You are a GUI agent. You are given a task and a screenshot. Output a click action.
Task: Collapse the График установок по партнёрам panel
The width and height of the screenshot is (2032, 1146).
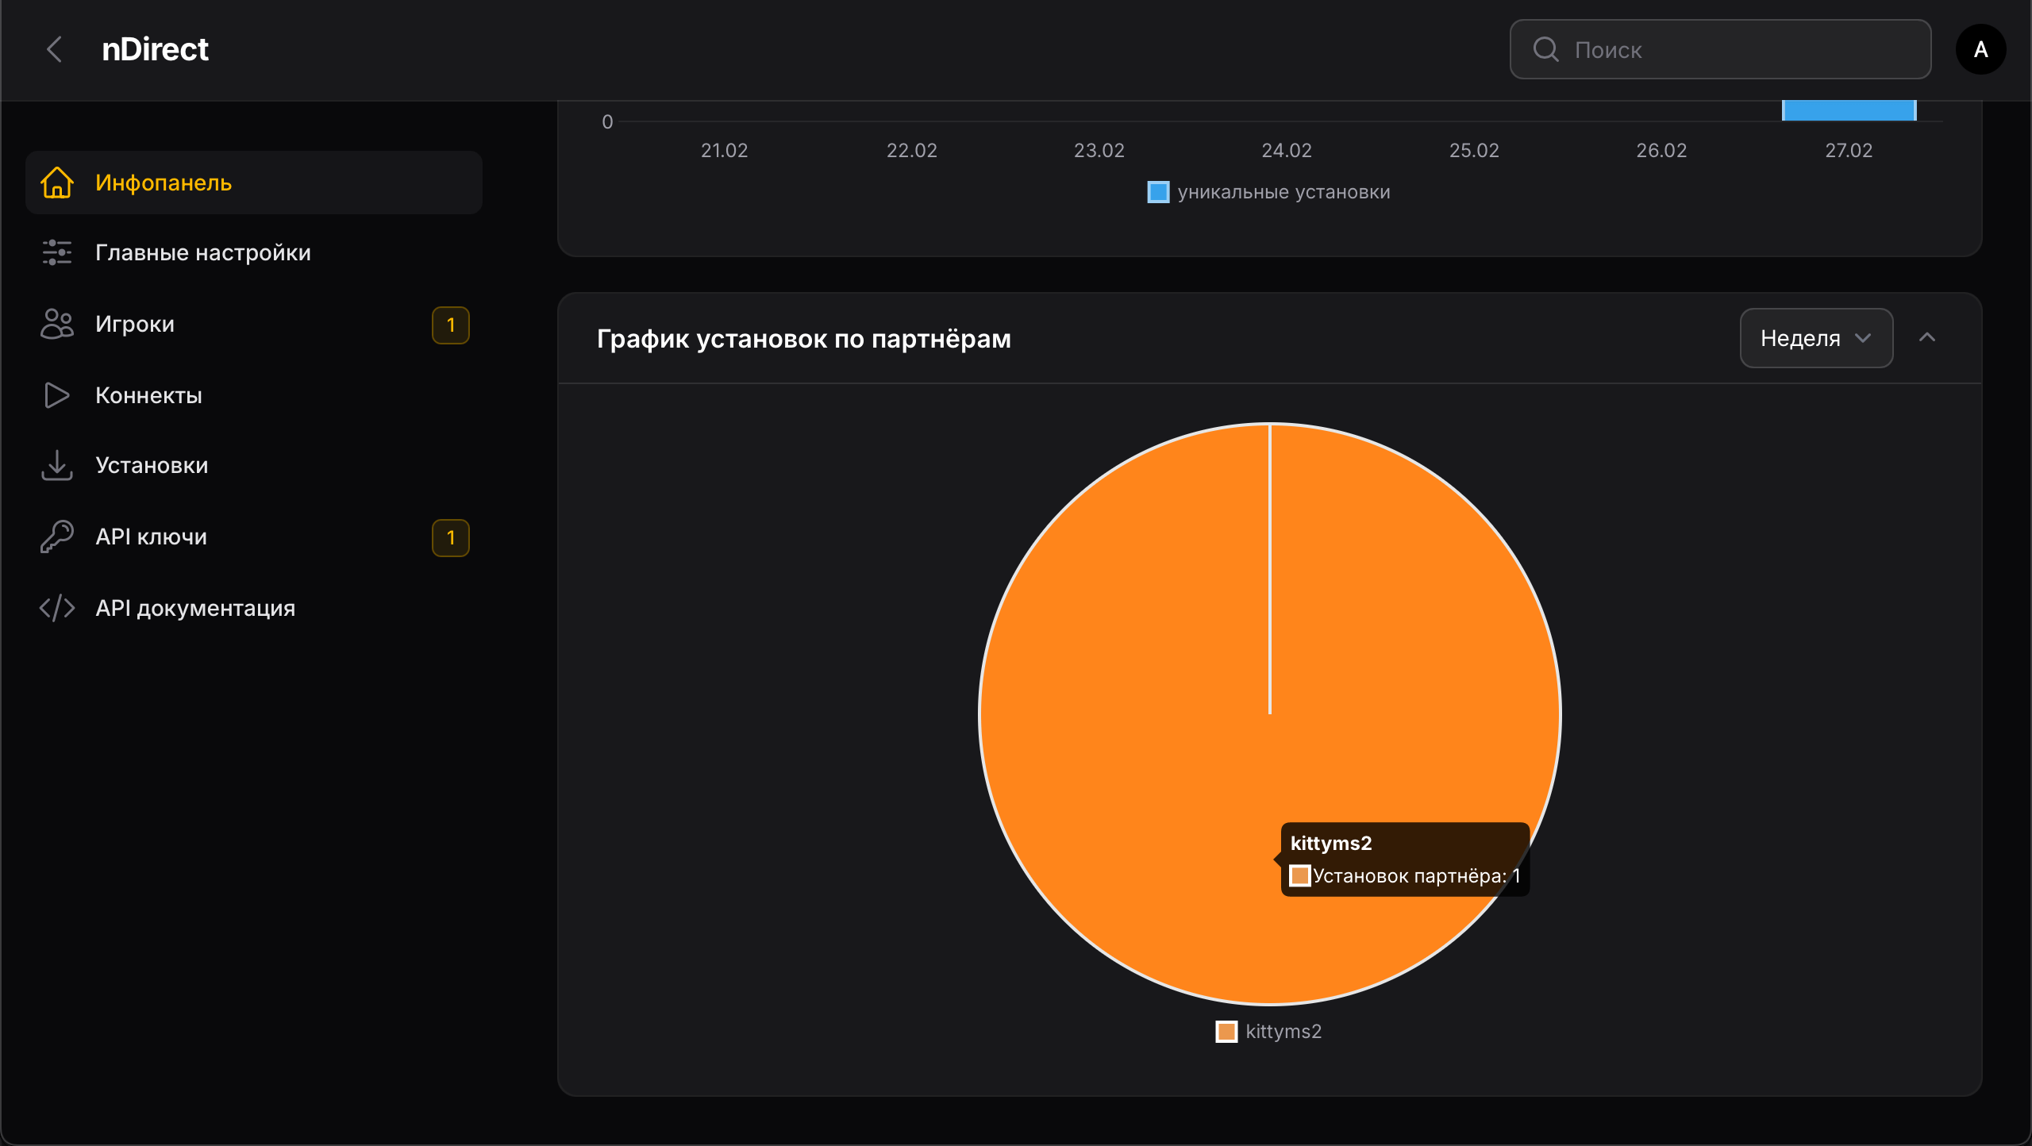1927,338
